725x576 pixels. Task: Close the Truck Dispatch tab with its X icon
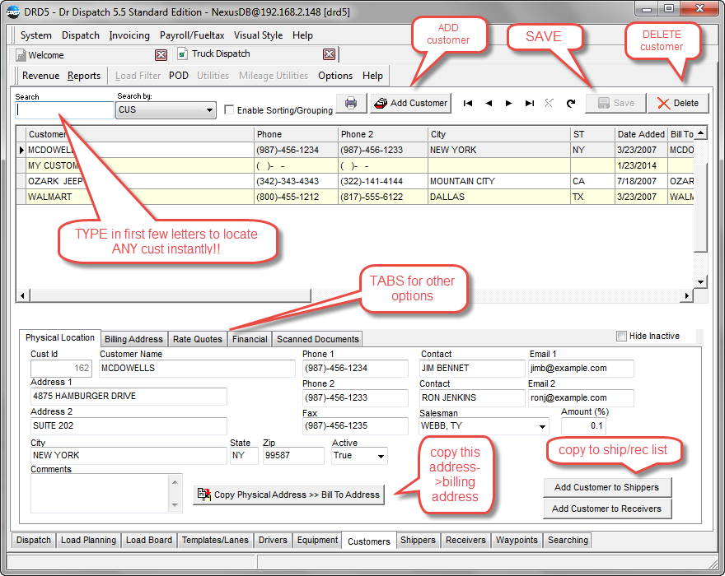330,54
